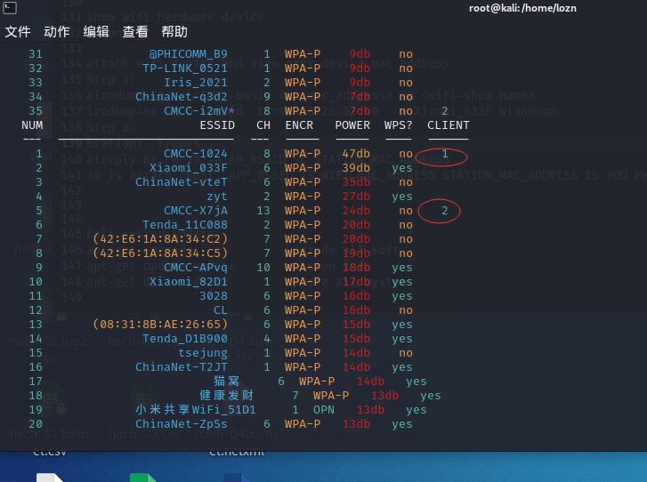Click the ChinaNet-T2JT network name
This screenshot has height=482, width=647.
pyautogui.click(x=182, y=367)
